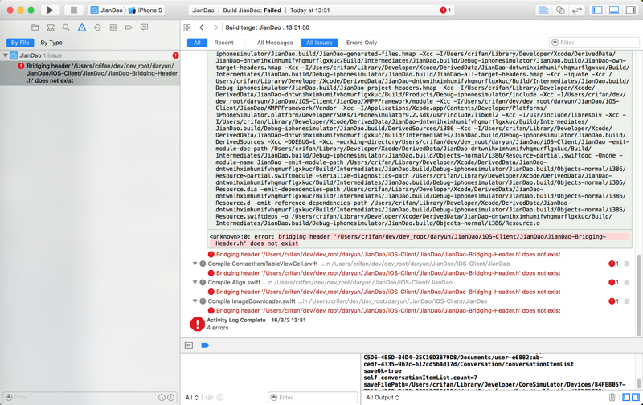Toggle transcript for ImageDownloader.swift step
The image size is (643, 405).
[627, 301]
